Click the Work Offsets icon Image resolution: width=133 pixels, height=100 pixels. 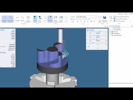pos(112,30)
